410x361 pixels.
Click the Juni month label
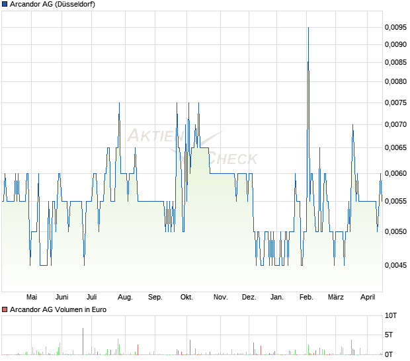point(62,298)
